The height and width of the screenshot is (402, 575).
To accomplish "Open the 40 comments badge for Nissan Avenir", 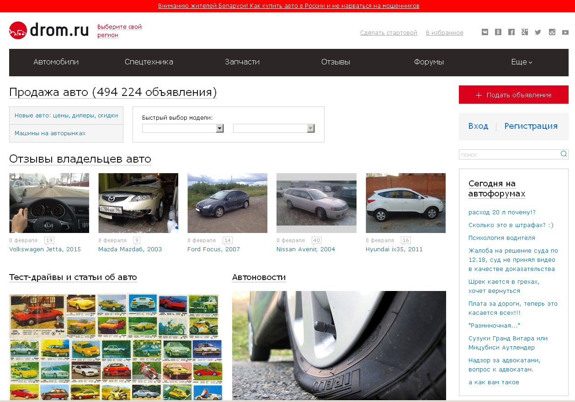I will [317, 240].
